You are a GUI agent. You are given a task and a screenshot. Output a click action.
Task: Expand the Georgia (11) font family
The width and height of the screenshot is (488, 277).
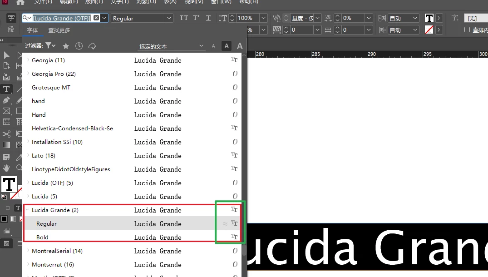(28, 60)
